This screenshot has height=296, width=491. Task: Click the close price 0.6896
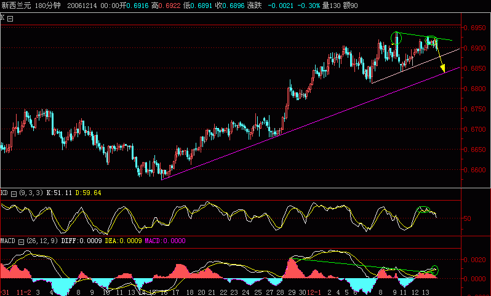[x=233, y=6]
